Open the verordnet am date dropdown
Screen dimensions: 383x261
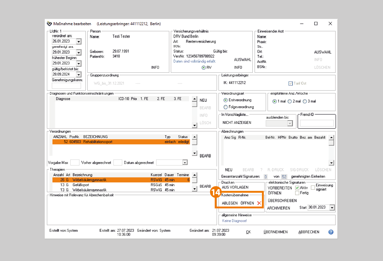(78, 41)
